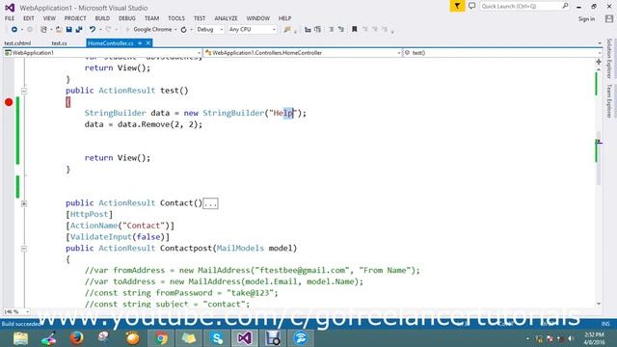Image resolution: width=617 pixels, height=347 pixels.
Task: Click the StringBuilder "Help" string text
Action: coord(282,114)
